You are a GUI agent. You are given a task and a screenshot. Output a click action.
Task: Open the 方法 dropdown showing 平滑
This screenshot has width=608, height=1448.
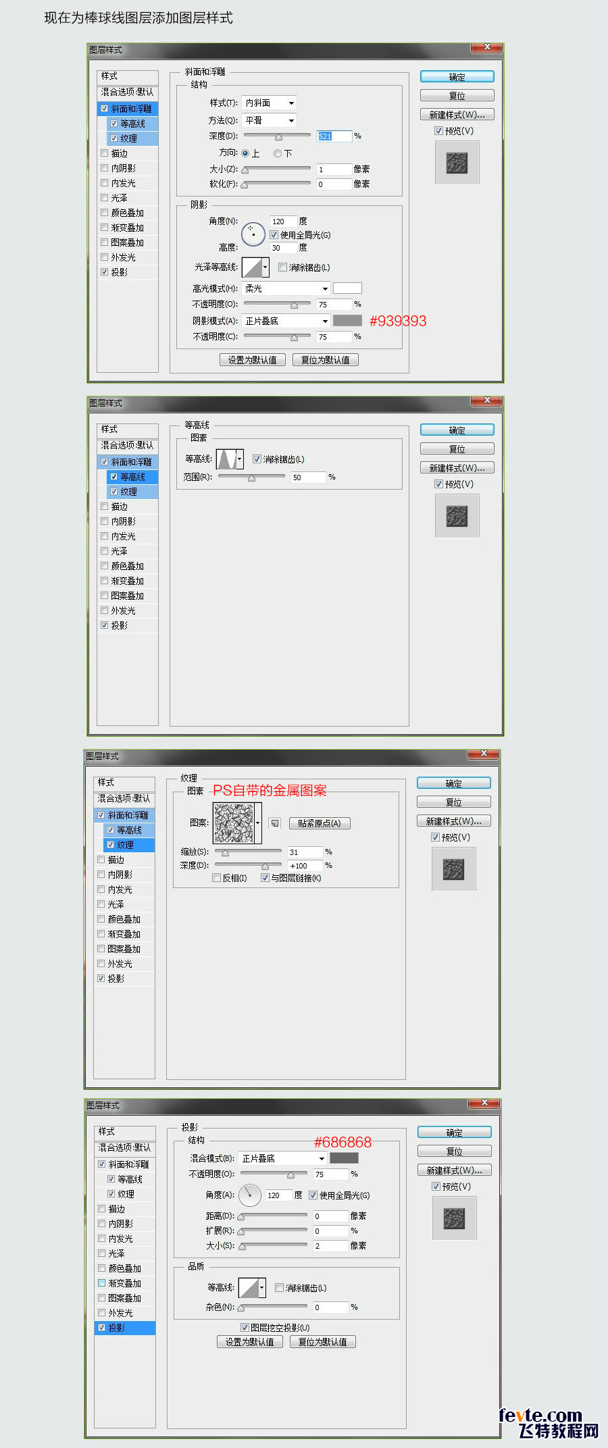[270, 120]
